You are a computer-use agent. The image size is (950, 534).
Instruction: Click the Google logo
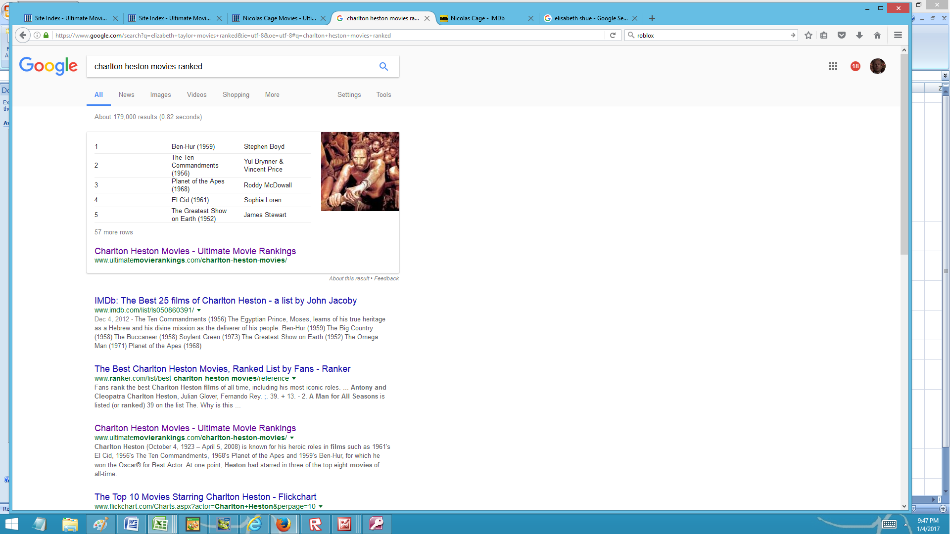coord(48,66)
